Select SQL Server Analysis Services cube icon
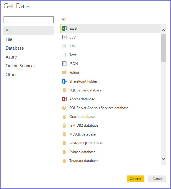The height and width of the screenshot is (189, 171). coord(64,108)
